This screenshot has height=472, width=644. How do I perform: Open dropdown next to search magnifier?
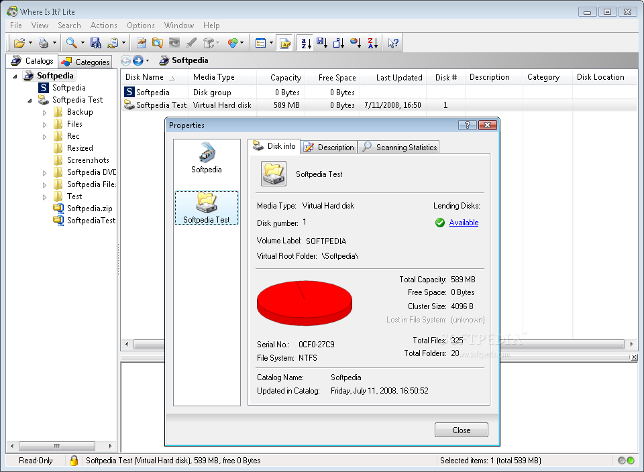tap(83, 43)
